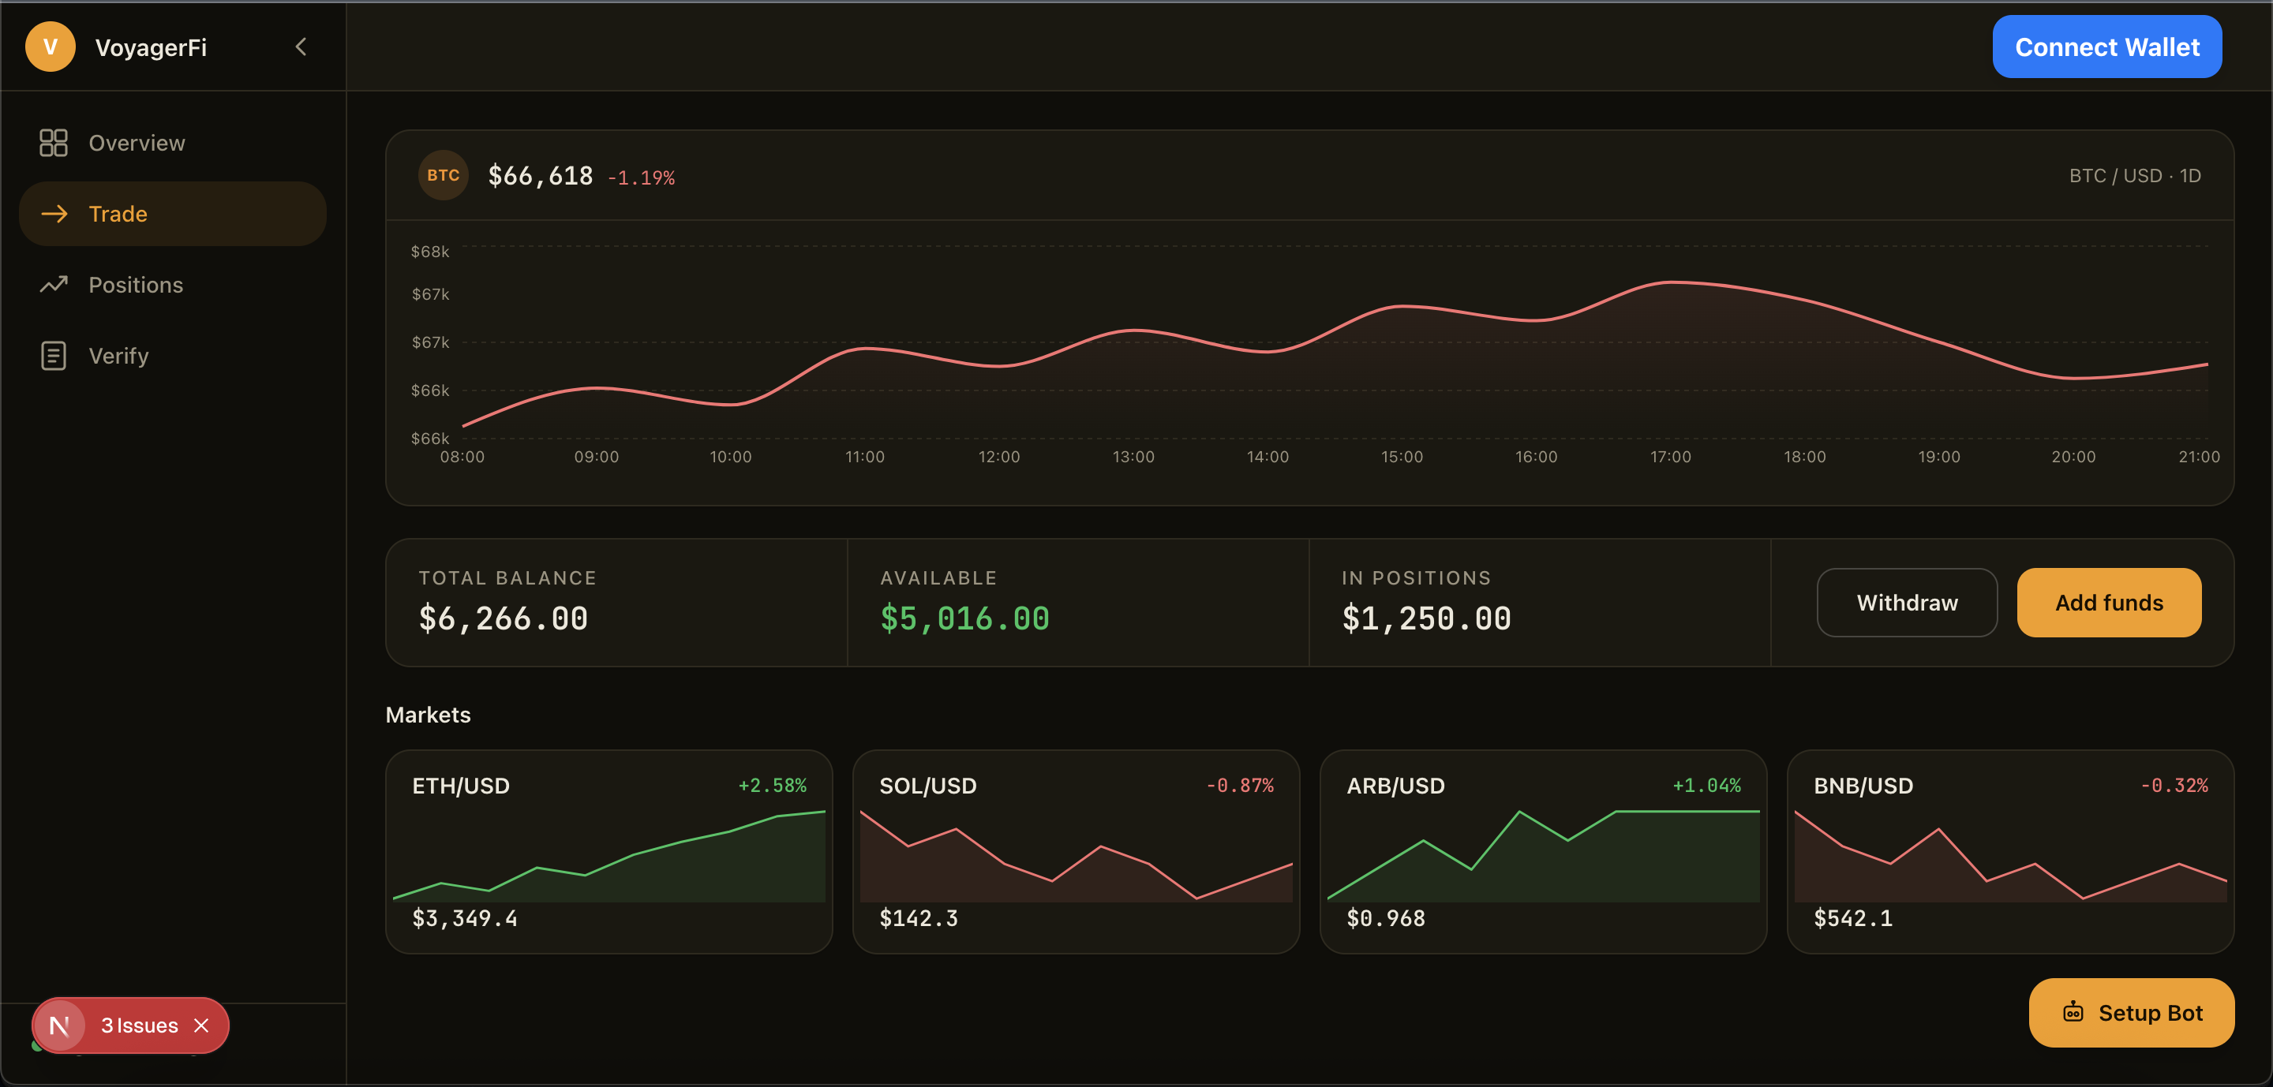Click the Positions trend-line icon
Screen dimensions: 2273x1087
point(53,285)
